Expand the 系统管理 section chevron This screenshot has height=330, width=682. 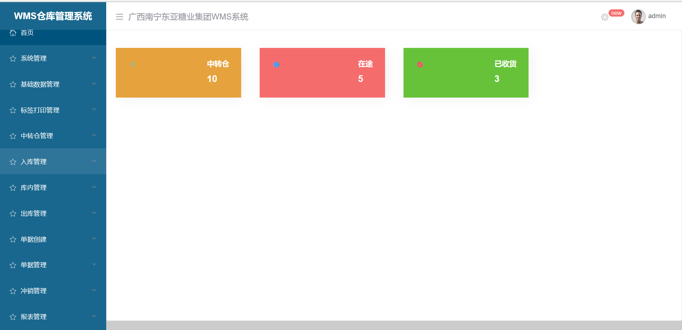click(x=94, y=57)
